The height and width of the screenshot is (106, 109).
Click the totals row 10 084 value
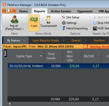pyautogui.click(x=55, y=99)
